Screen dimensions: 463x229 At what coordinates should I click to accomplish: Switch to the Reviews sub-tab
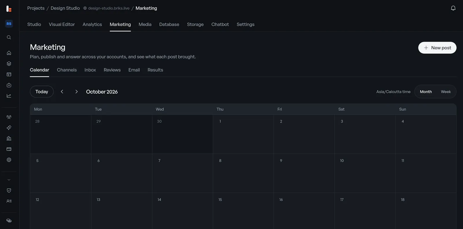(112, 70)
